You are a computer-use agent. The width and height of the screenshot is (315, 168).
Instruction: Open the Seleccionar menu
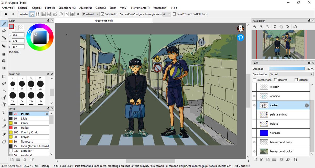point(67,8)
